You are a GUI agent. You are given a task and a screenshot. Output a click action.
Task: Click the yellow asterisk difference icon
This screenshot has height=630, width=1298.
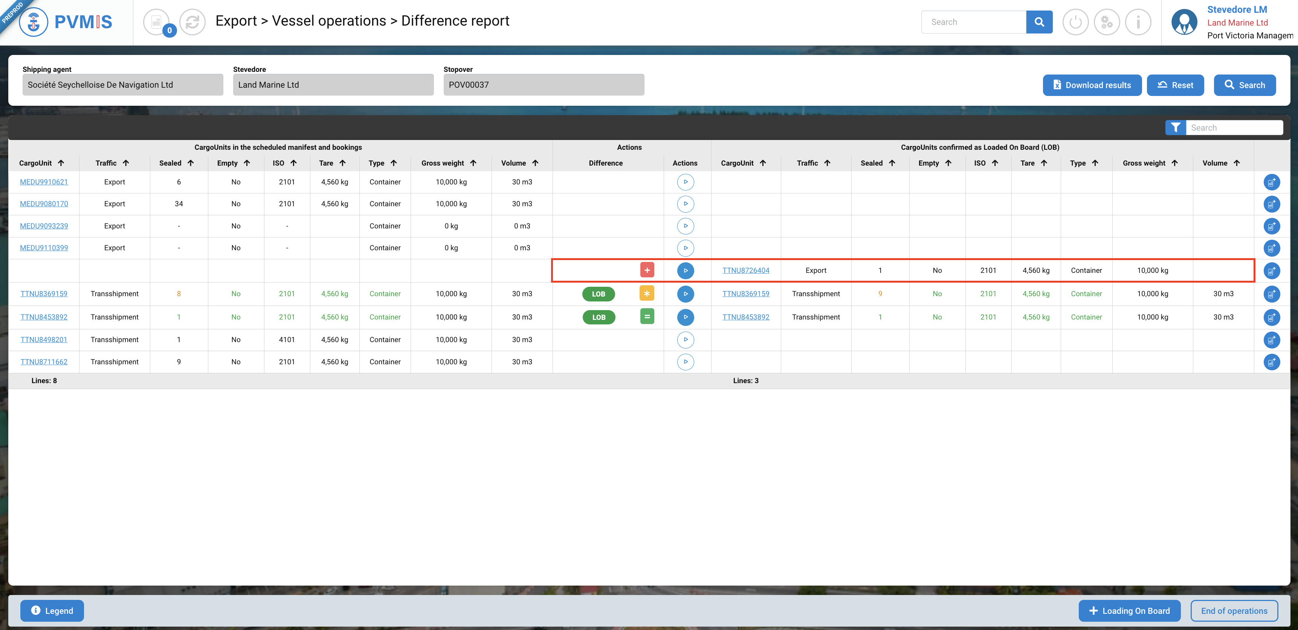coord(646,294)
